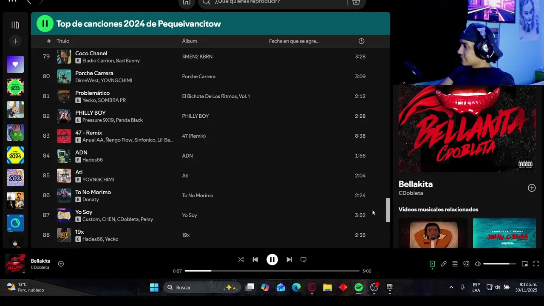Open Bellakita title in Now Playing panel

[416, 184]
